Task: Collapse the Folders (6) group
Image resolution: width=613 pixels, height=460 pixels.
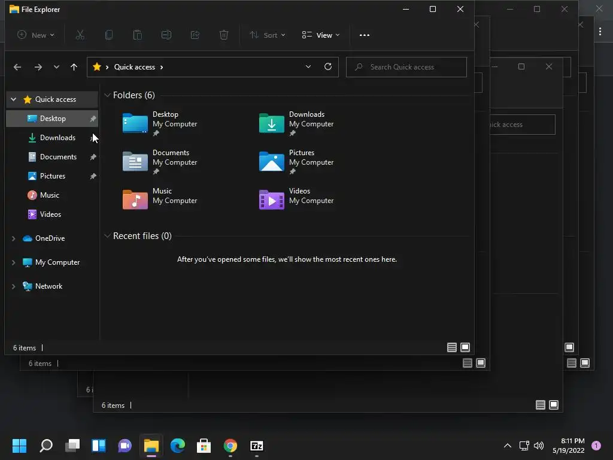Action: point(107,95)
